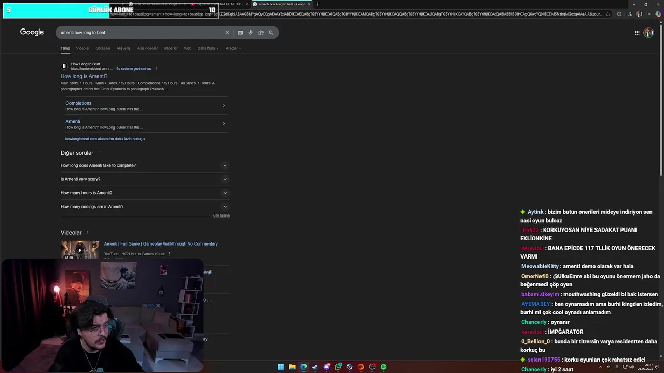Open more options for How Long to Beat result
The height and width of the screenshot is (373, 664).
tap(156, 69)
